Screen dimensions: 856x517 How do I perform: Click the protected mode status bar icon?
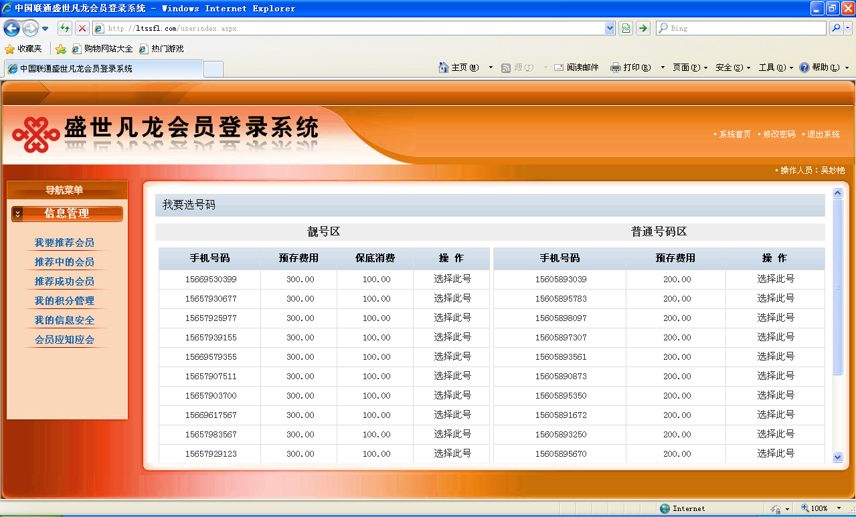click(776, 509)
